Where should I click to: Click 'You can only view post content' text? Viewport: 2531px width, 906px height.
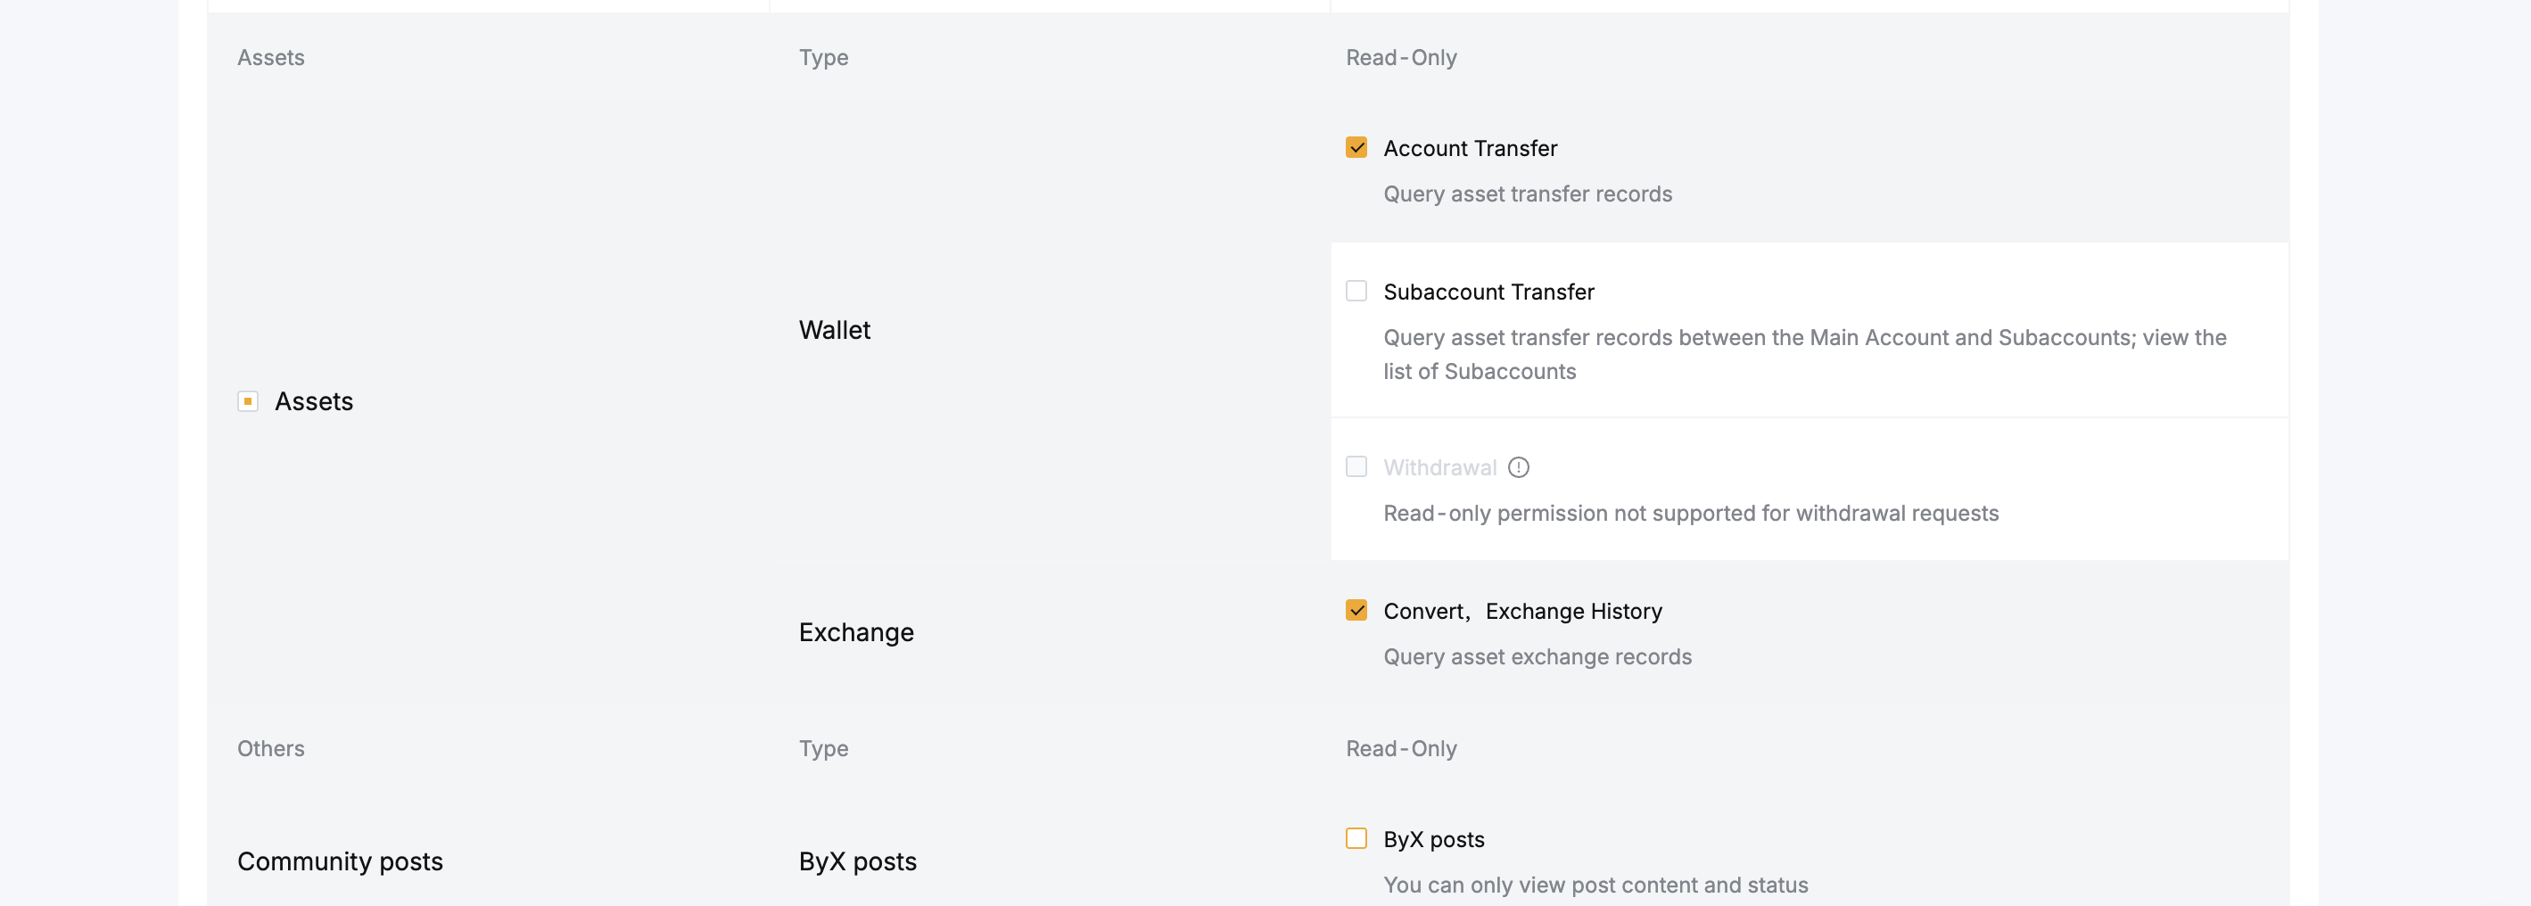coord(1595,885)
